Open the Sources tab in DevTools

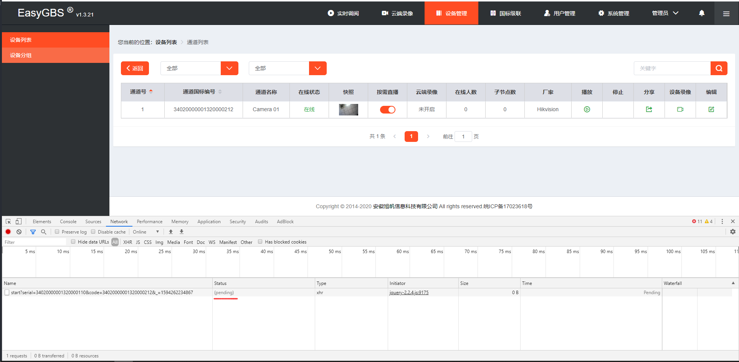[x=93, y=222]
